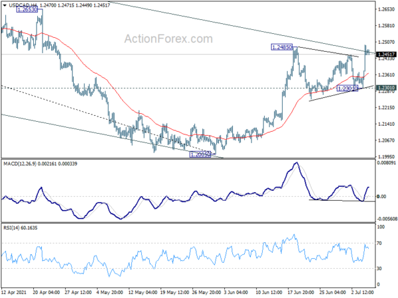
Task: Click the 1.25070 price axis value
Action: point(386,42)
